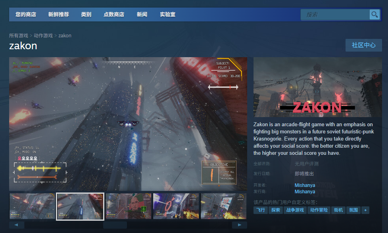This screenshot has width=388, height=233.
Task: Select the fourth thumbnail with purple lights
Action: (176, 206)
